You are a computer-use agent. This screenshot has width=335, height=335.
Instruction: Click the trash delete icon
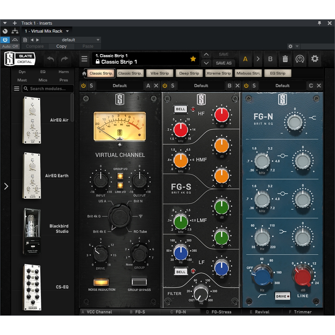tap(285, 59)
